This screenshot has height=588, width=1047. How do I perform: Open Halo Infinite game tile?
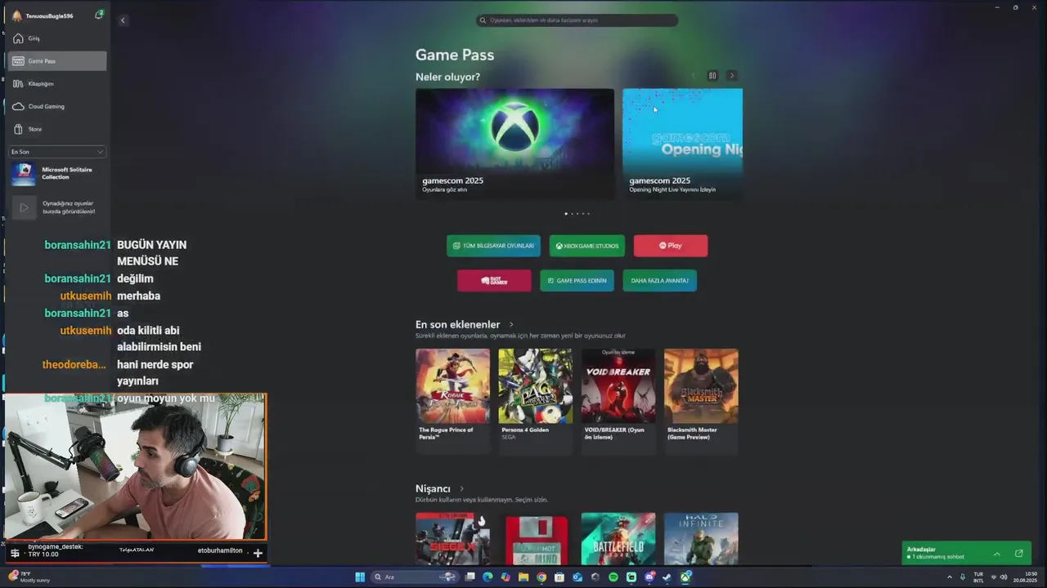point(701,539)
